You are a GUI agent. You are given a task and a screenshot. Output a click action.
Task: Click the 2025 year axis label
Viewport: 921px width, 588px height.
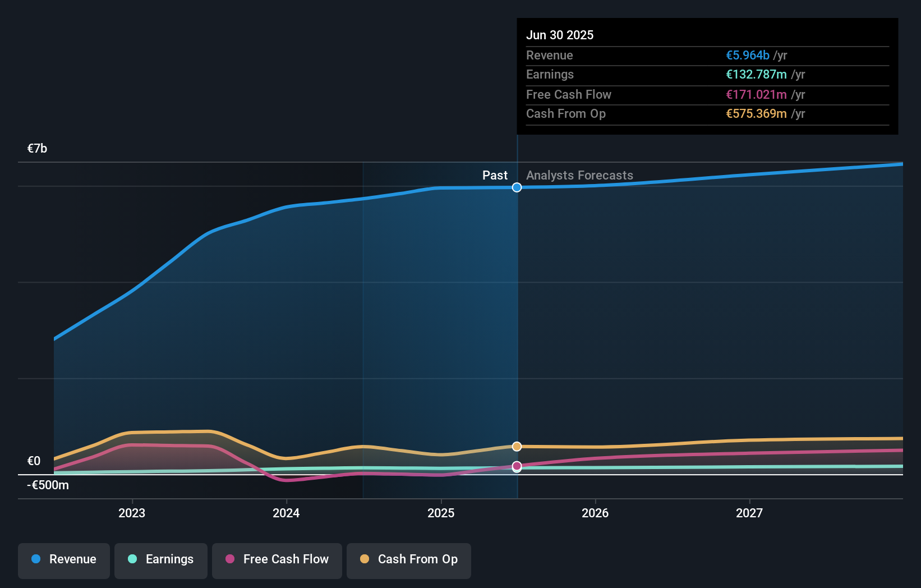point(441,513)
